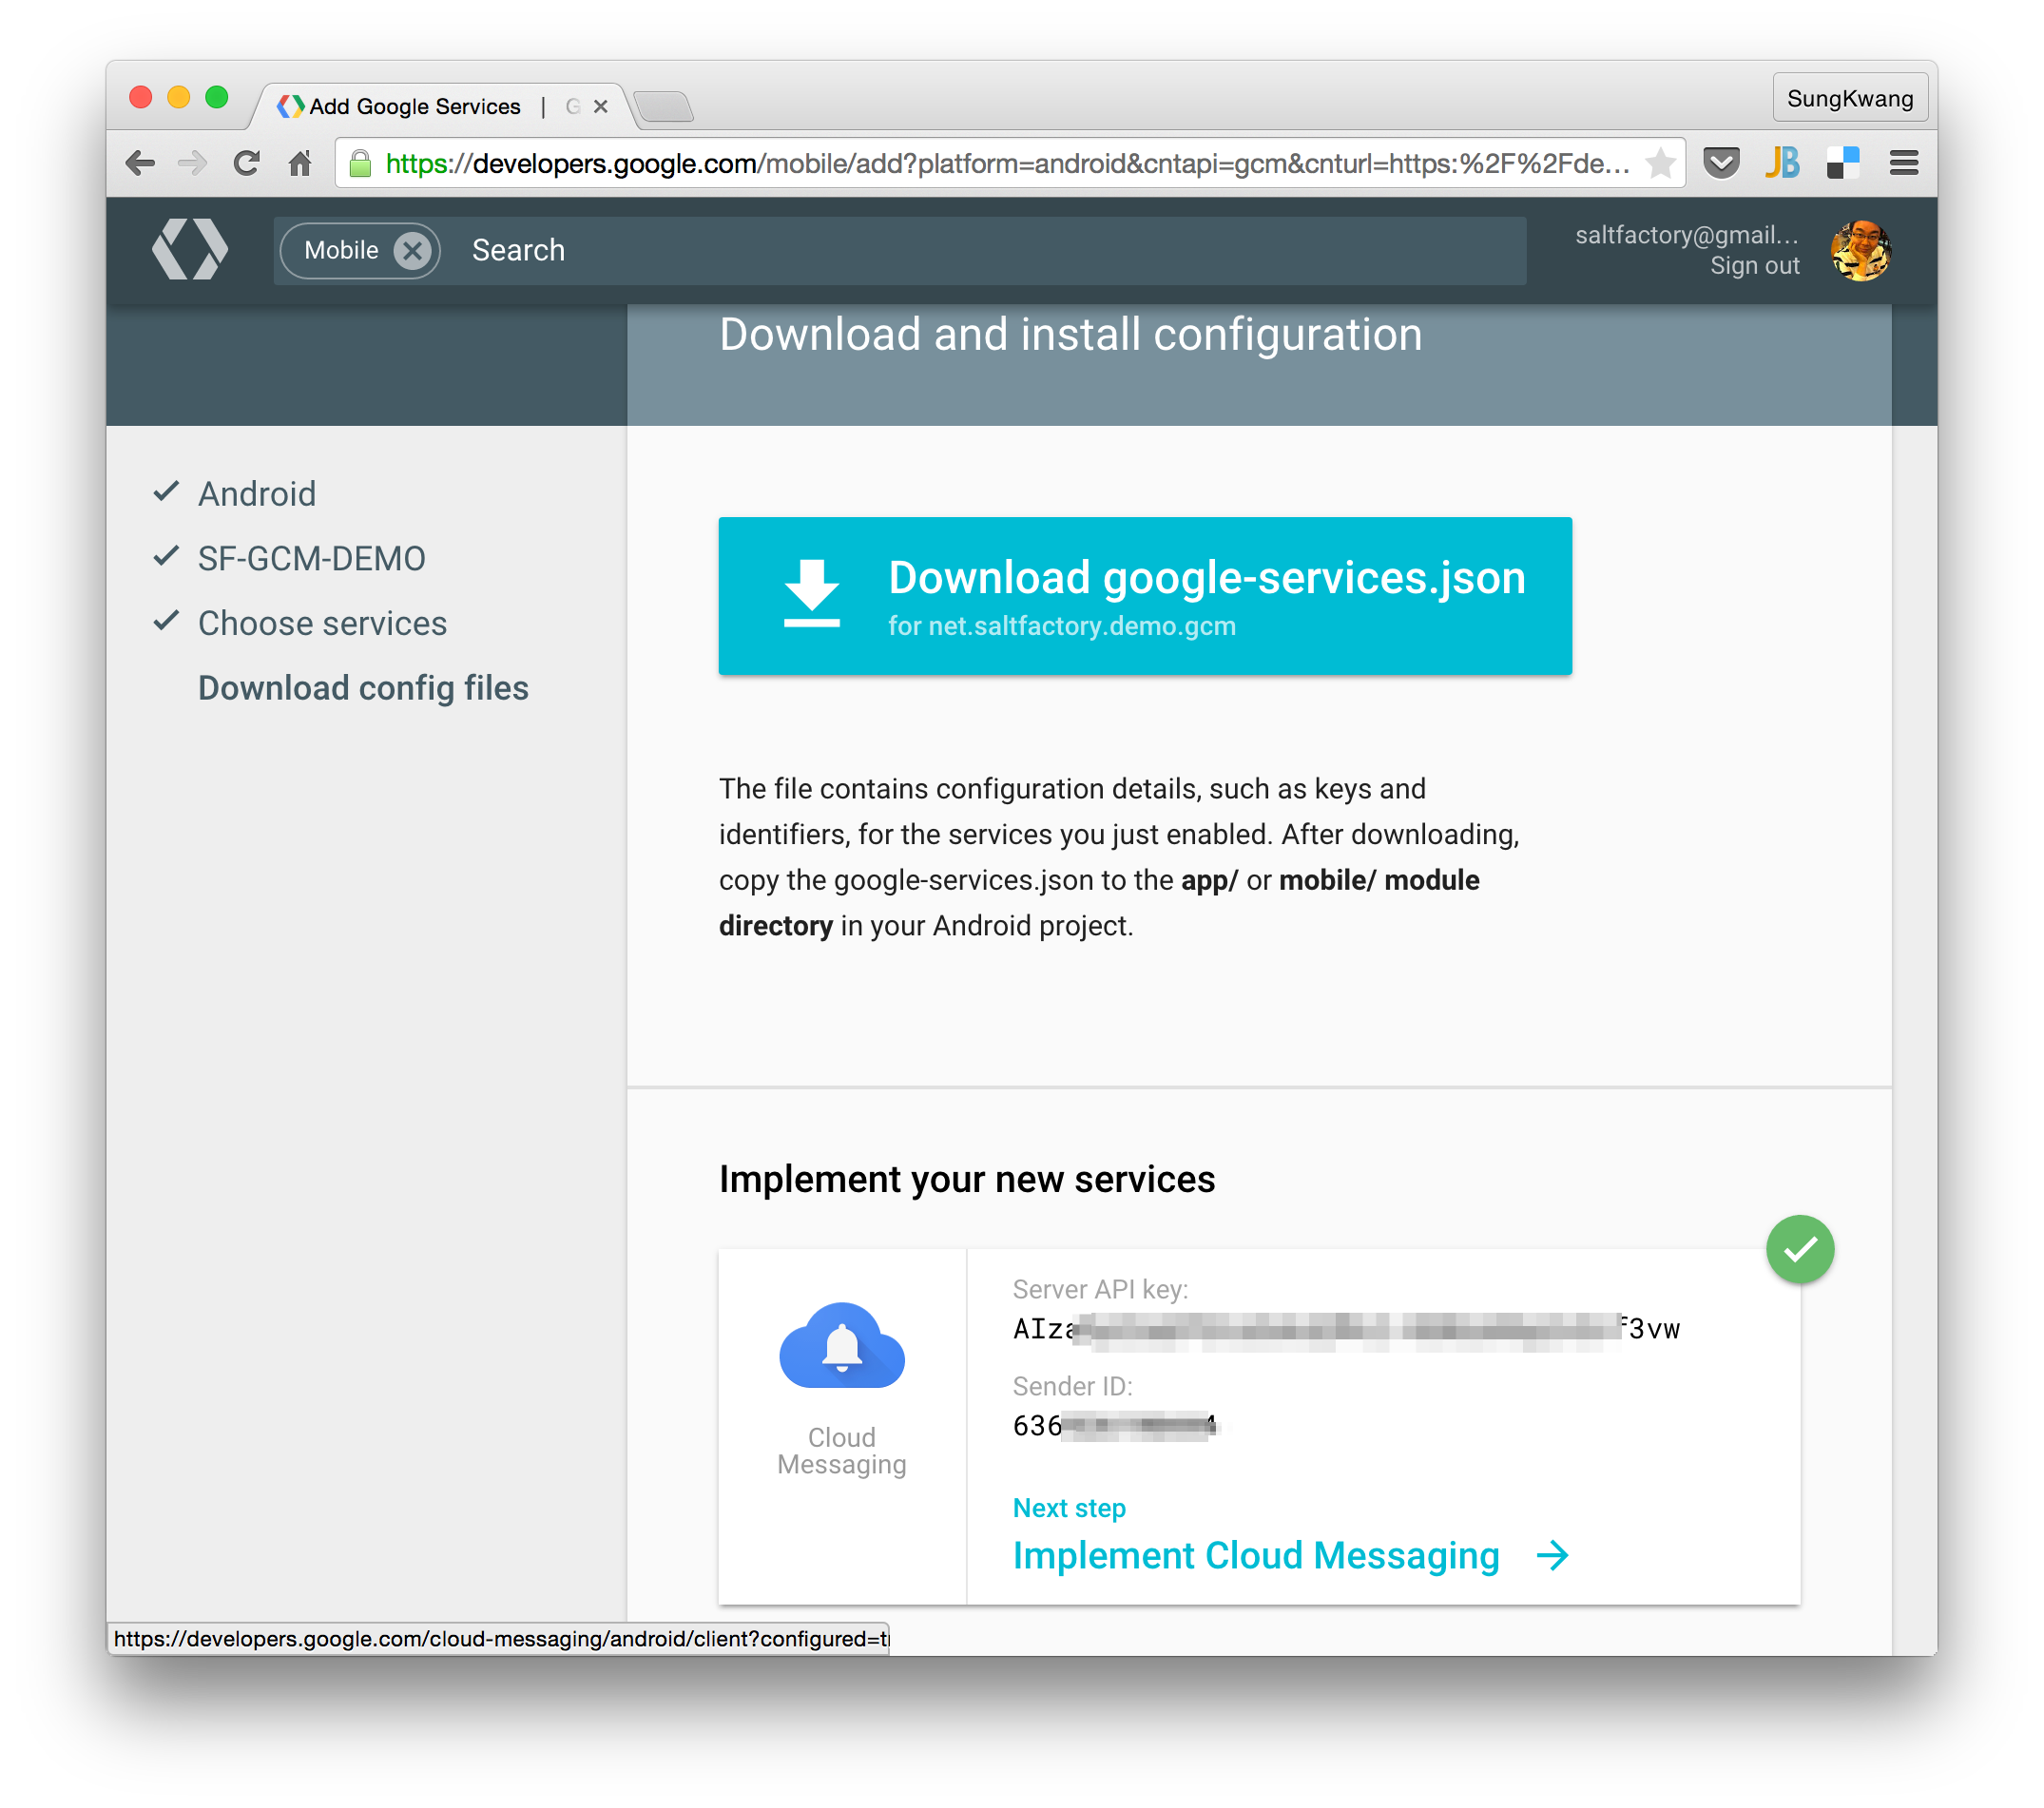Click the browser Forward arrow

[192, 163]
